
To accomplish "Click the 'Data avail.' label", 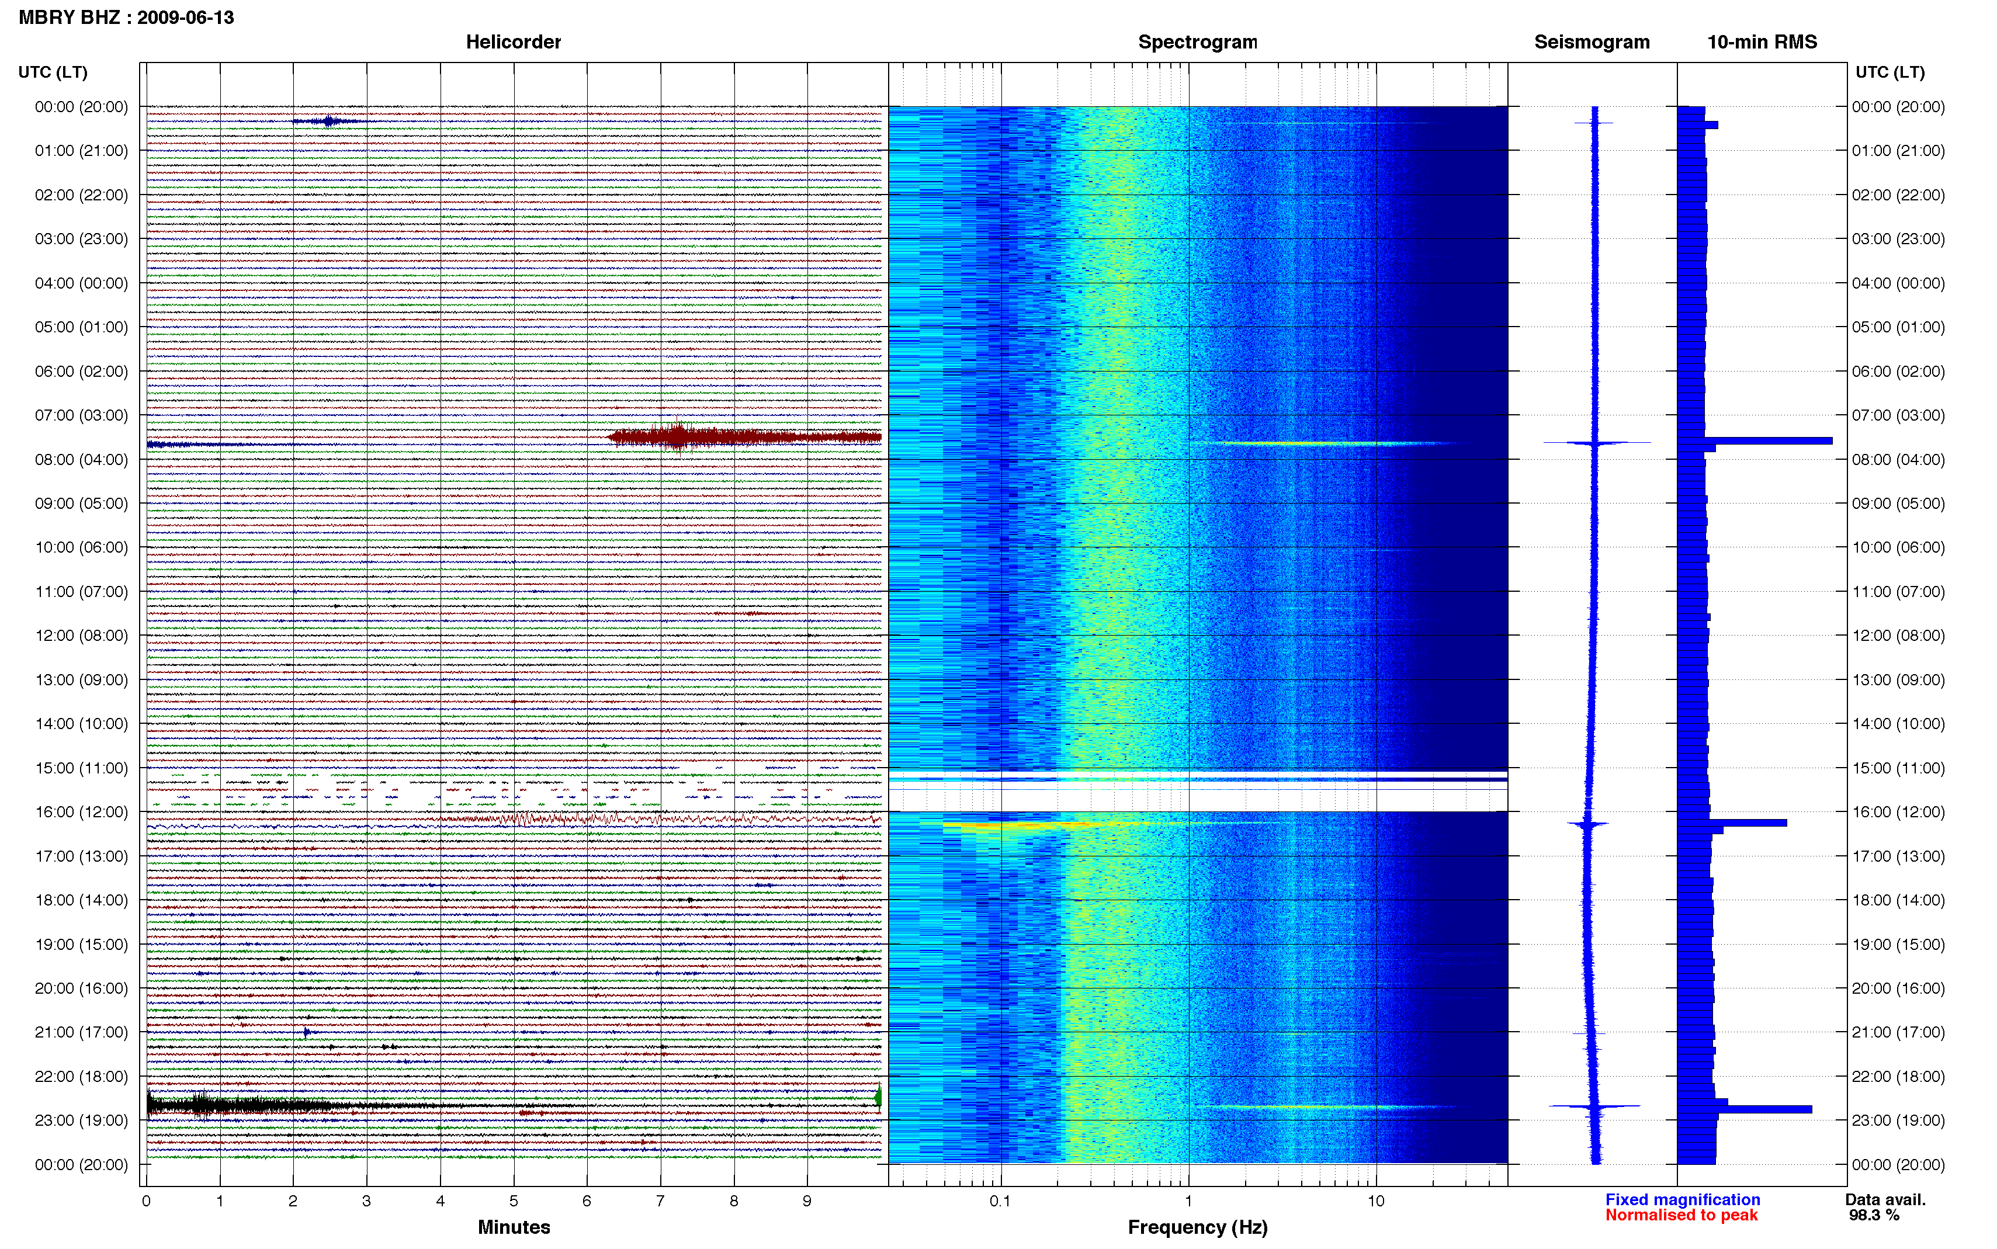I will (x=1885, y=1199).
